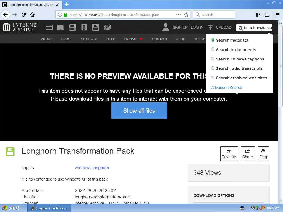Reload the current page
This screenshot has height=212, width=283.
[23, 15]
